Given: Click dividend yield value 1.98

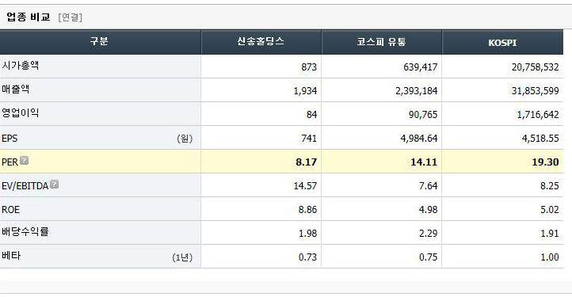Looking at the screenshot, I should (x=308, y=233).
